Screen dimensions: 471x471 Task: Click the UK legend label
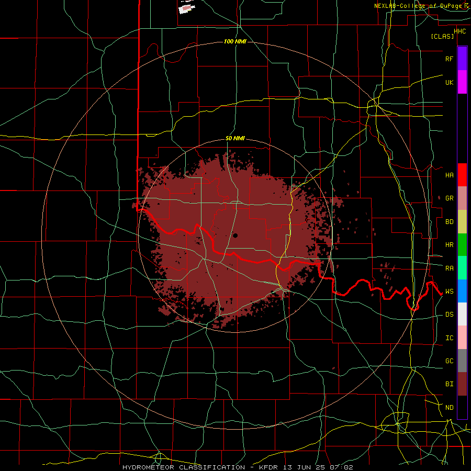click(x=449, y=82)
